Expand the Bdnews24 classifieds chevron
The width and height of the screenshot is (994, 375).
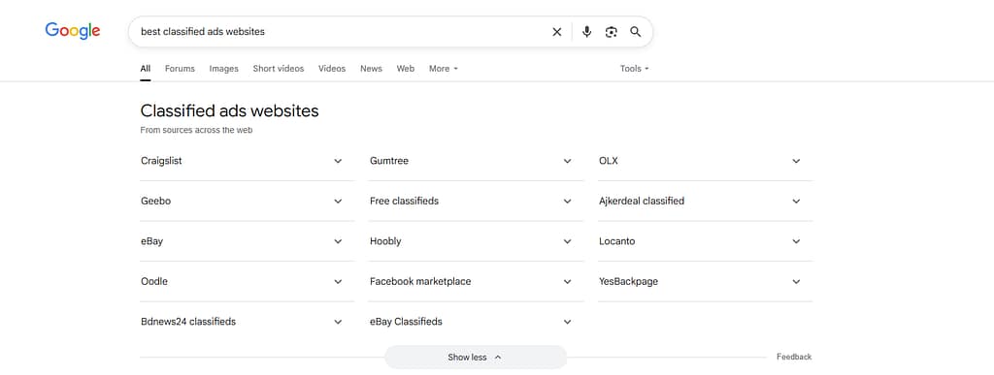click(x=338, y=322)
